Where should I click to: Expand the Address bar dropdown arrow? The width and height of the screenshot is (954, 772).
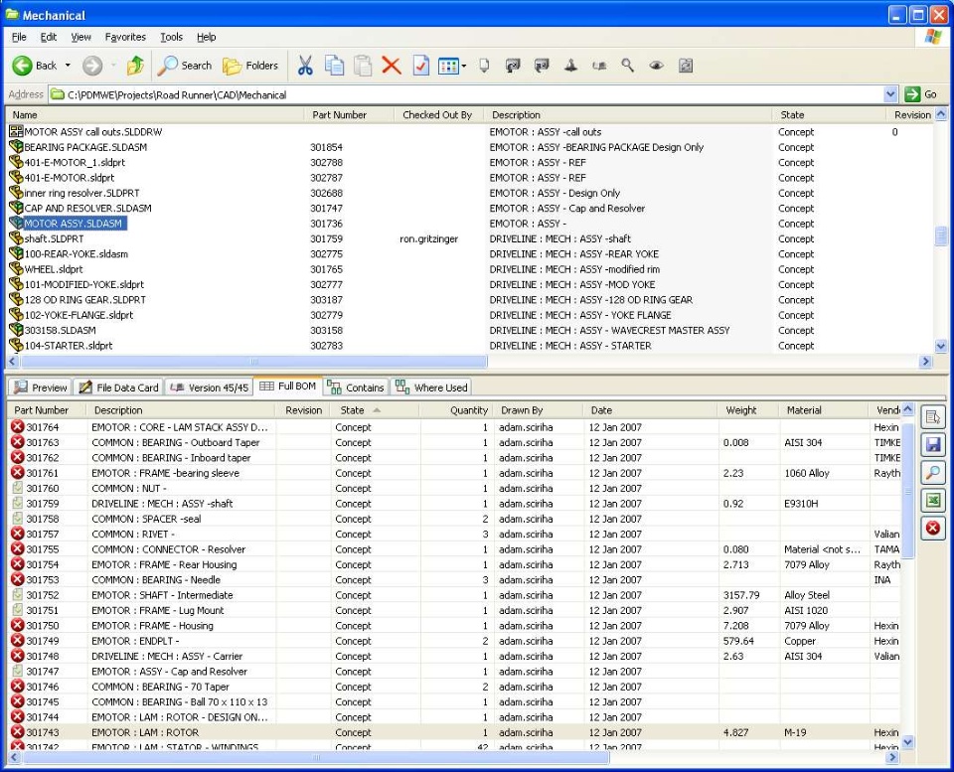[x=890, y=94]
